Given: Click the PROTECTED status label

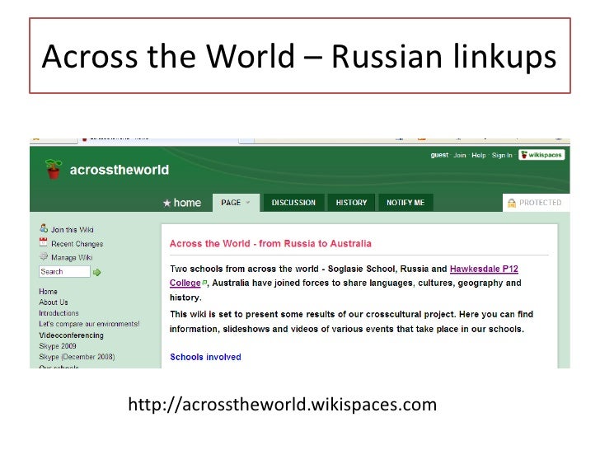Looking at the screenshot, I should (540, 203).
